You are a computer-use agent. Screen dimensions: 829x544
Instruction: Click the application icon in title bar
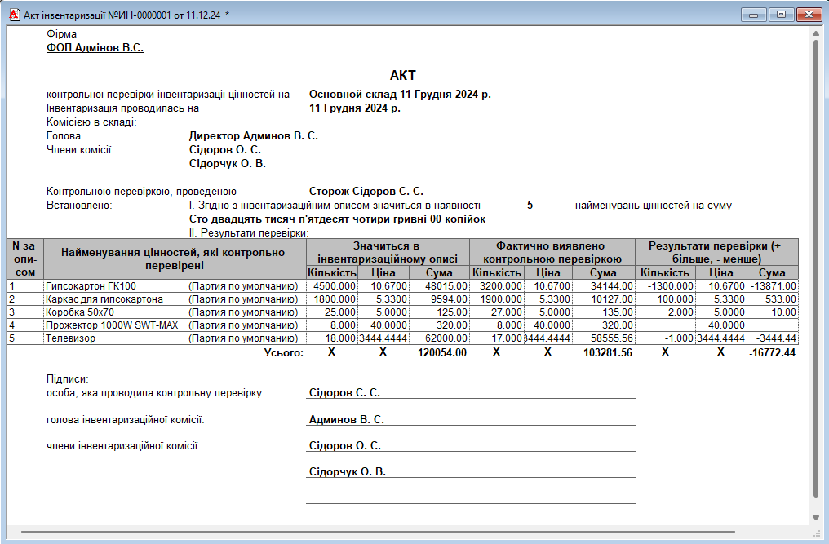pyautogui.click(x=15, y=15)
